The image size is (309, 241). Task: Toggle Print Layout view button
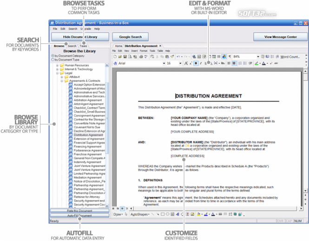(x=122, y=208)
